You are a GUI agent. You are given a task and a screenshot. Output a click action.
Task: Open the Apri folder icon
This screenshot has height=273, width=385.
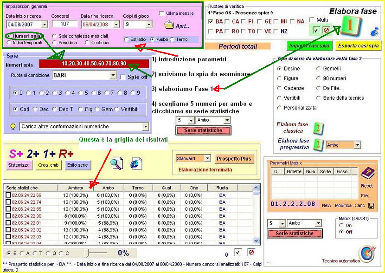point(169,25)
